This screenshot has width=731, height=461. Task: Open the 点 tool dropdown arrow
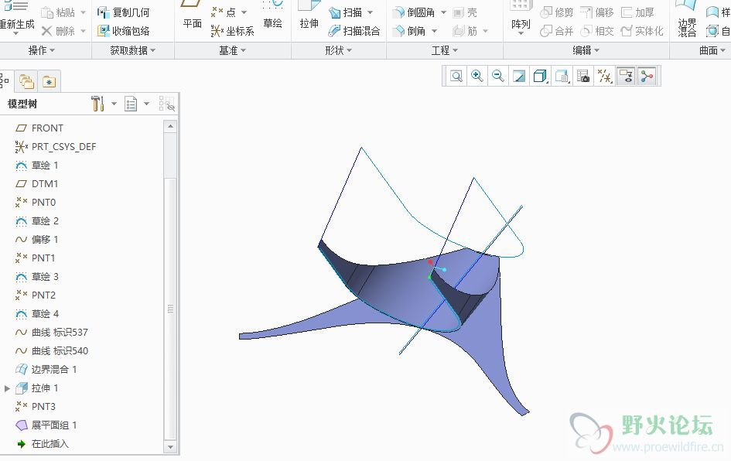tap(244, 12)
